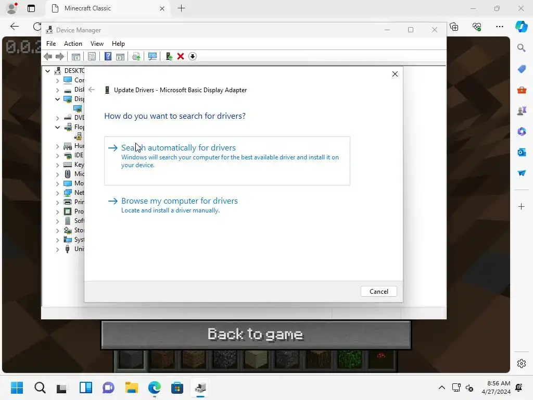The height and width of the screenshot is (400, 533).
Task: Expand the IDE controllers tree category
Action: (x=57, y=155)
